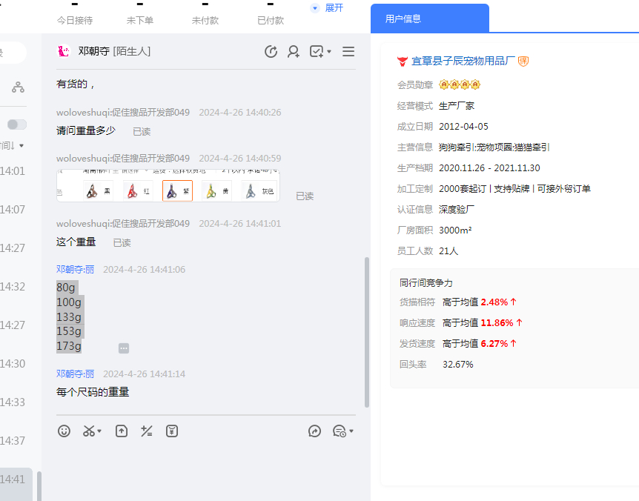This screenshot has height=501, width=639.
Task: Toggle the switch in left sidebar
Action: (17, 125)
